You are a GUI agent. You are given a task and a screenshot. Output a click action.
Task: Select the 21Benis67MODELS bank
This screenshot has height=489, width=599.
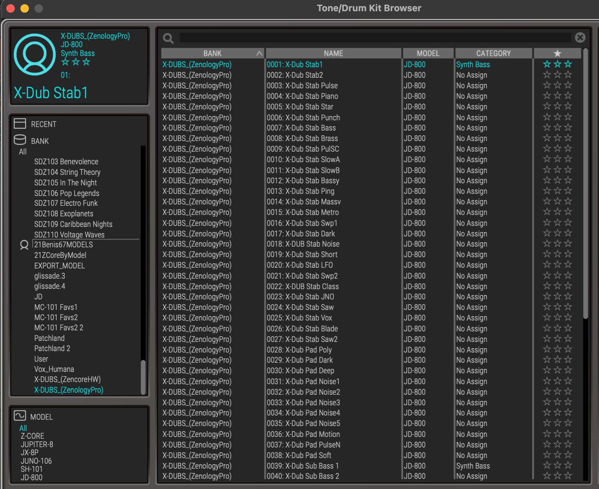63,245
